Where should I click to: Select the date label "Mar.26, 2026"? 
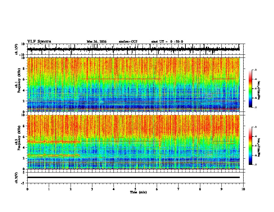(x=97, y=42)
